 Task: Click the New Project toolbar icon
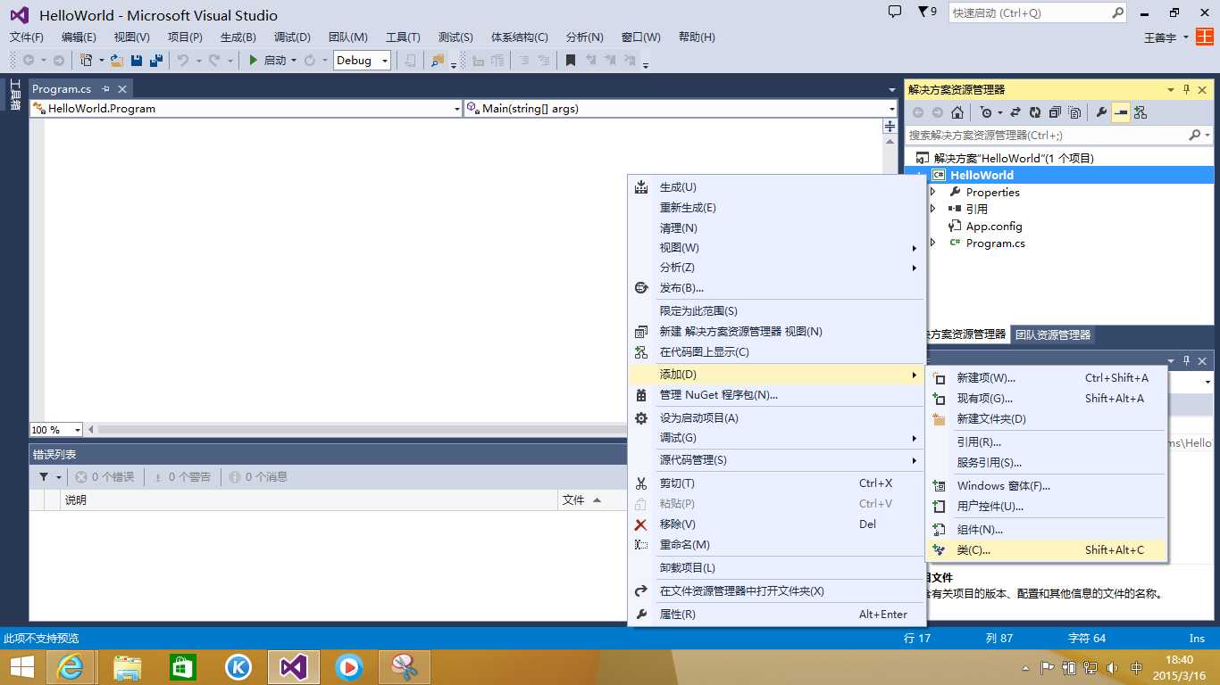point(87,61)
